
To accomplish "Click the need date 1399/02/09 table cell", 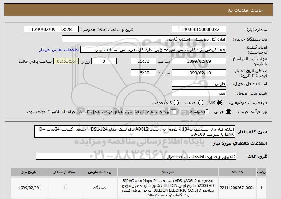I will [29, 188].
